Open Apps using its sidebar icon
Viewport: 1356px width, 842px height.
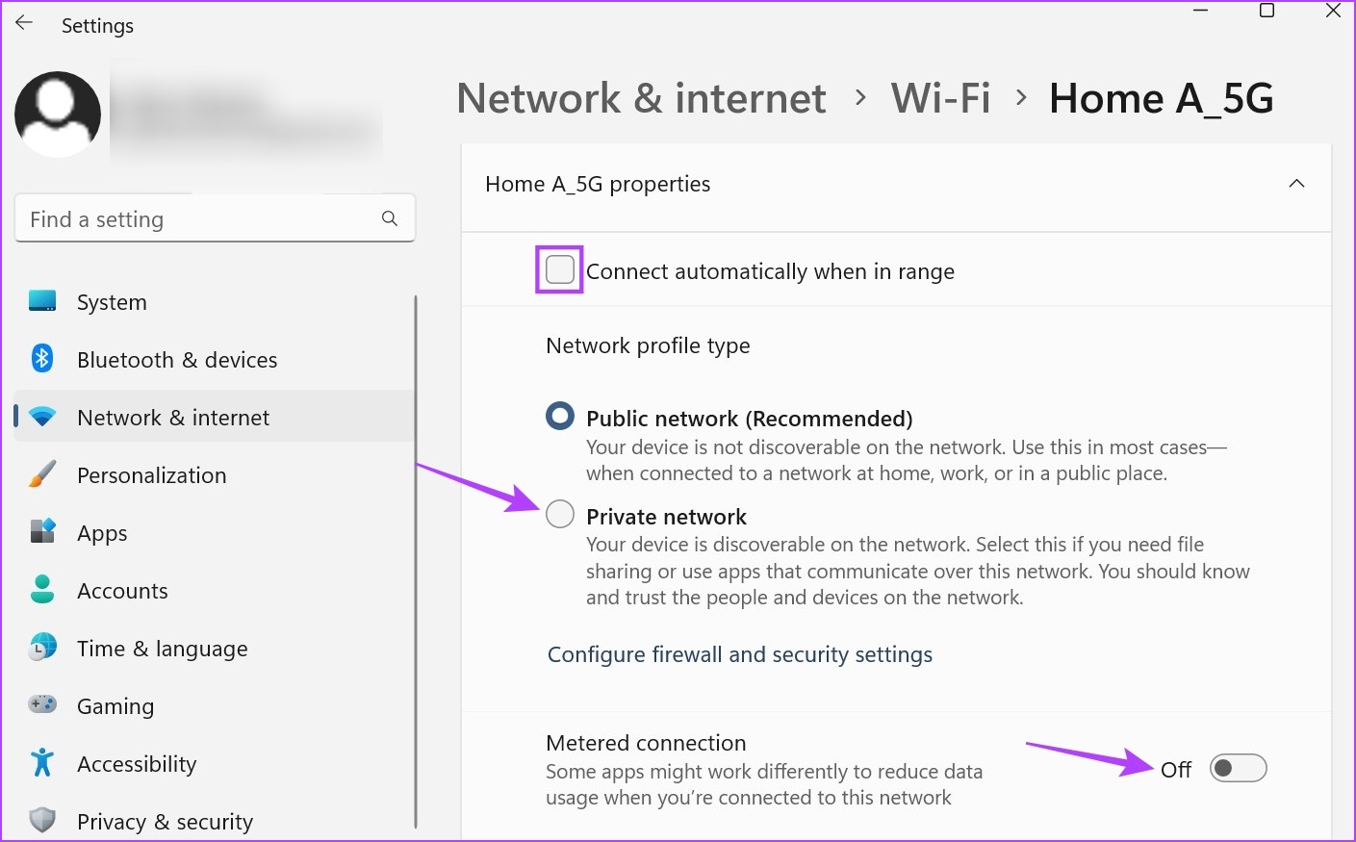pos(42,532)
